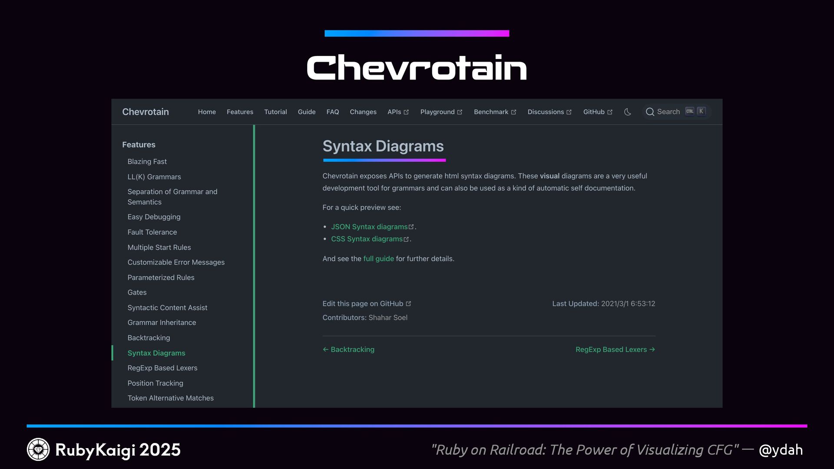Follow the full guide link
Screen dimensions: 834x469
point(378,259)
